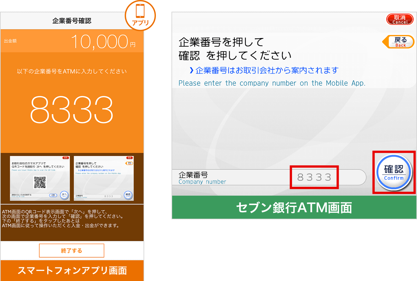Tap the 10,000 円 withdrawal amount
417x281 pixels.
pos(102,42)
